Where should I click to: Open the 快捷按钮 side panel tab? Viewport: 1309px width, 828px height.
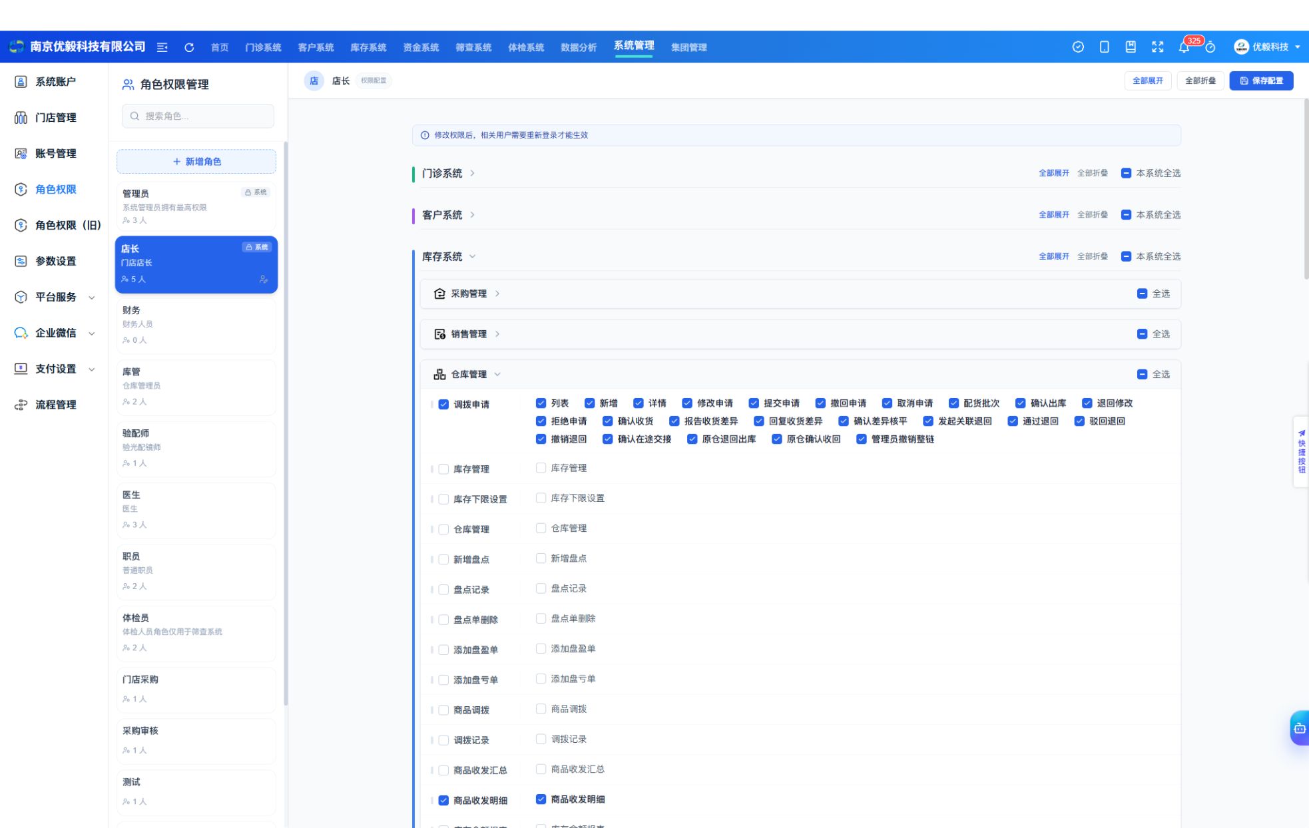[x=1301, y=451]
